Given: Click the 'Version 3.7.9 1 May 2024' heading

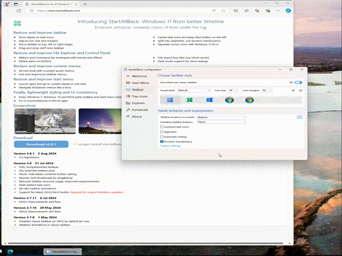Looking at the screenshot, I should click(35, 217).
